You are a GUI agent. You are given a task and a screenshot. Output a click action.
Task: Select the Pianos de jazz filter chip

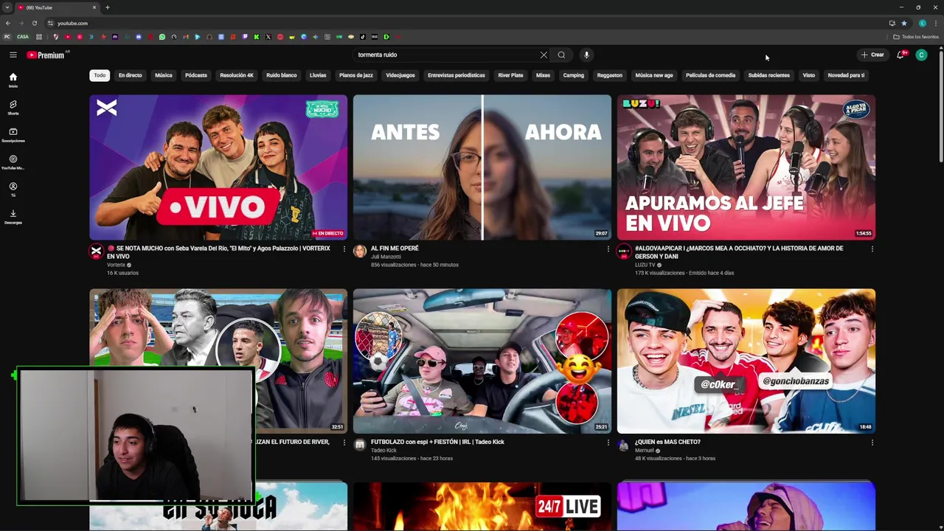point(356,75)
